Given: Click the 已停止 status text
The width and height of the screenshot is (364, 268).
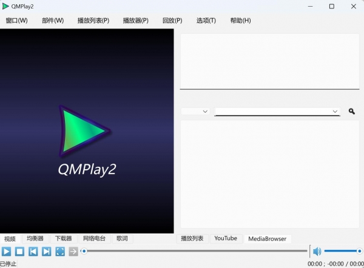Looking at the screenshot, I should 8,264.
